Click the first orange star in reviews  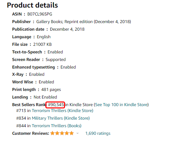pyautogui.click(x=52, y=133)
